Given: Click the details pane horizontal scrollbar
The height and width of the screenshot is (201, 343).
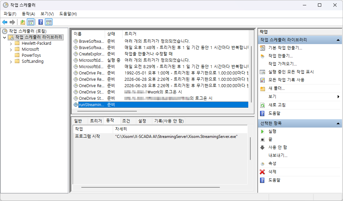Looking at the screenshot, I should pyautogui.click(x=151, y=187).
